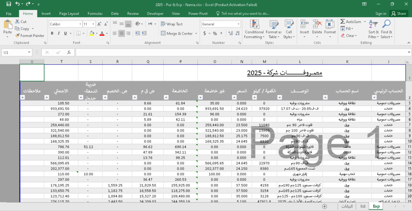The height and width of the screenshot is (211, 412).
Task: Click the Insert Function fx icon
Action: [x=69, y=52]
